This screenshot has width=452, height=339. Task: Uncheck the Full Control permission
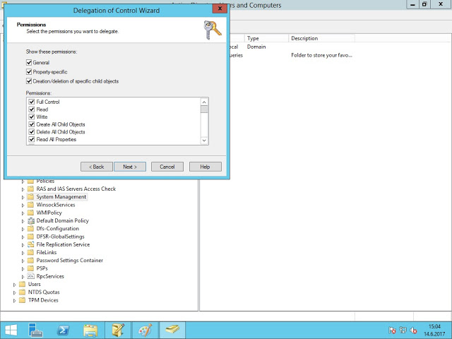pos(32,102)
